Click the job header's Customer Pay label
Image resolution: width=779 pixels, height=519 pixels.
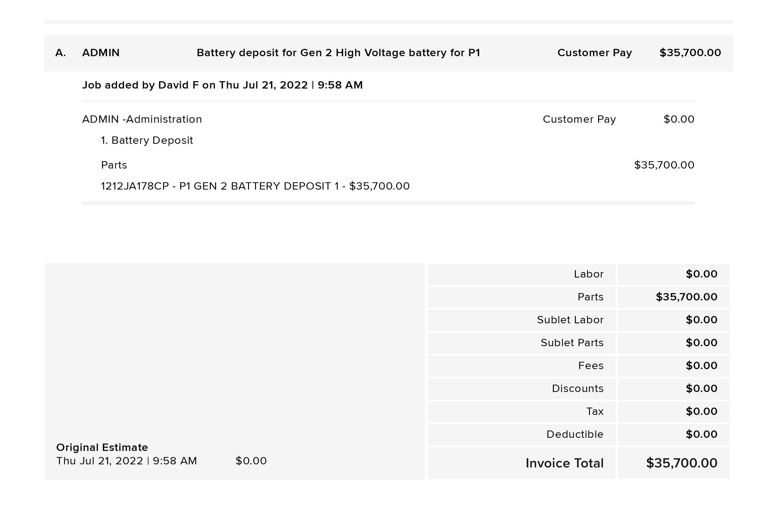[594, 53]
